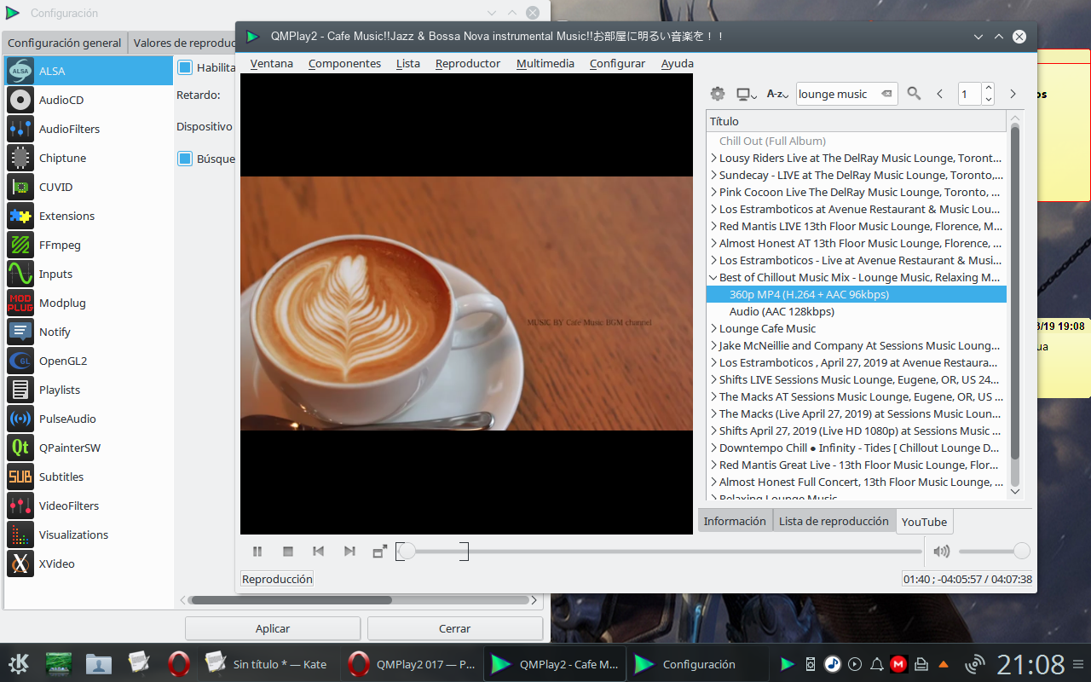Pause playback in QMPlay2
This screenshot has height=682, width=1091.
(257, 552)
